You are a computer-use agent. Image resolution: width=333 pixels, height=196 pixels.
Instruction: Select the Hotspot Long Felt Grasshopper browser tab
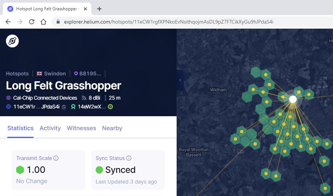coord(47,9)
